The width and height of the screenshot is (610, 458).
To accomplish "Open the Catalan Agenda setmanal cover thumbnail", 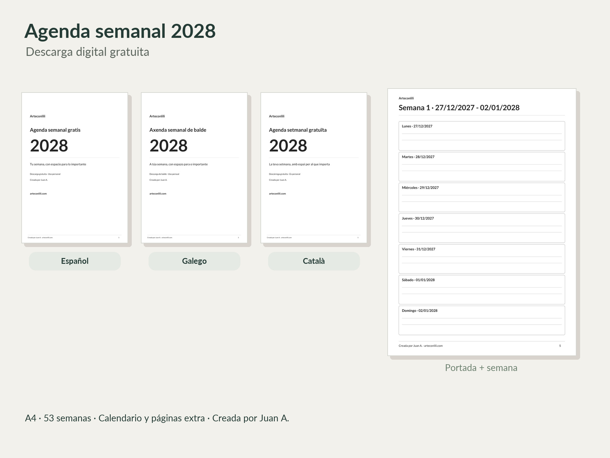I will pyautogui.click(x=314, y=168).
